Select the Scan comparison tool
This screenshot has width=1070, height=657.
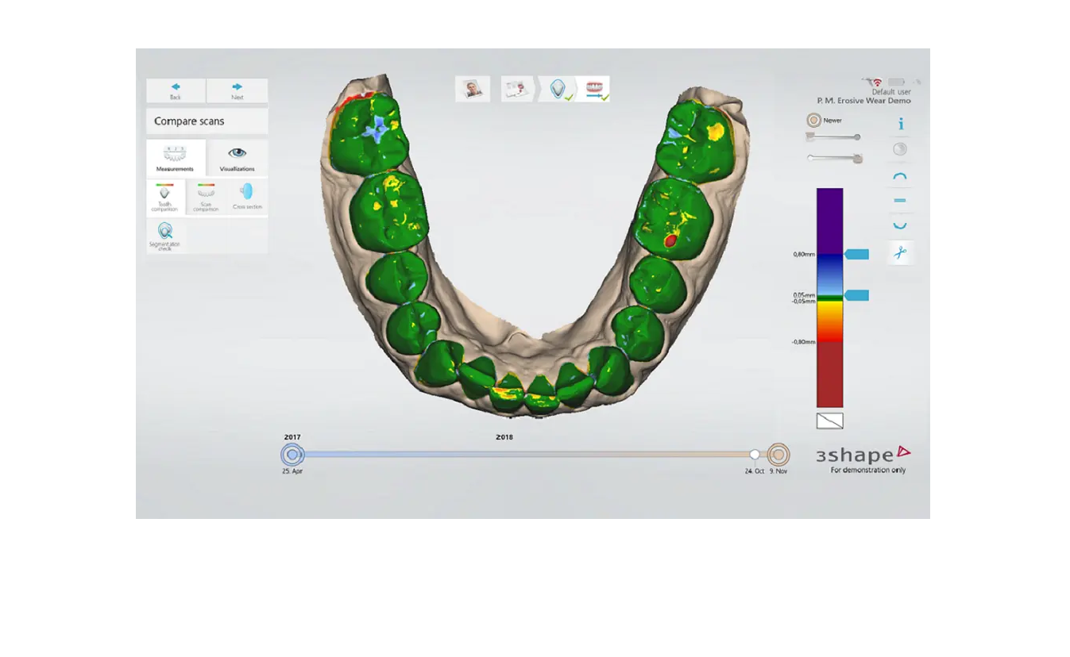click(x=206, y=197)
